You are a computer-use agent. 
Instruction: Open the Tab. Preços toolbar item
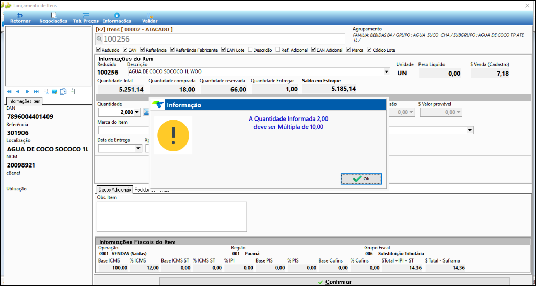(85, 18)
